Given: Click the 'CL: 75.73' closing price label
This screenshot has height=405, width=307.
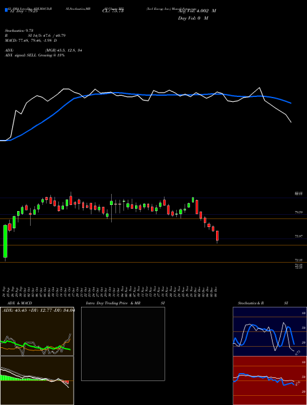Looking at the screenshot, I should (x=113, y=11).
